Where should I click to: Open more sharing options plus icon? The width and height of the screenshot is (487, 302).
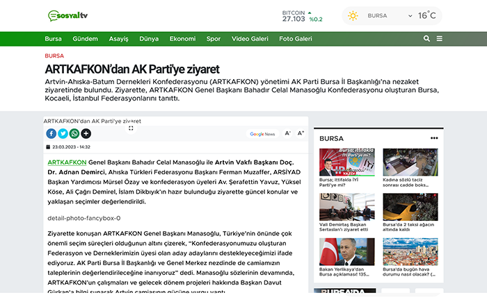pyautogui.click(x=86, y=133)
